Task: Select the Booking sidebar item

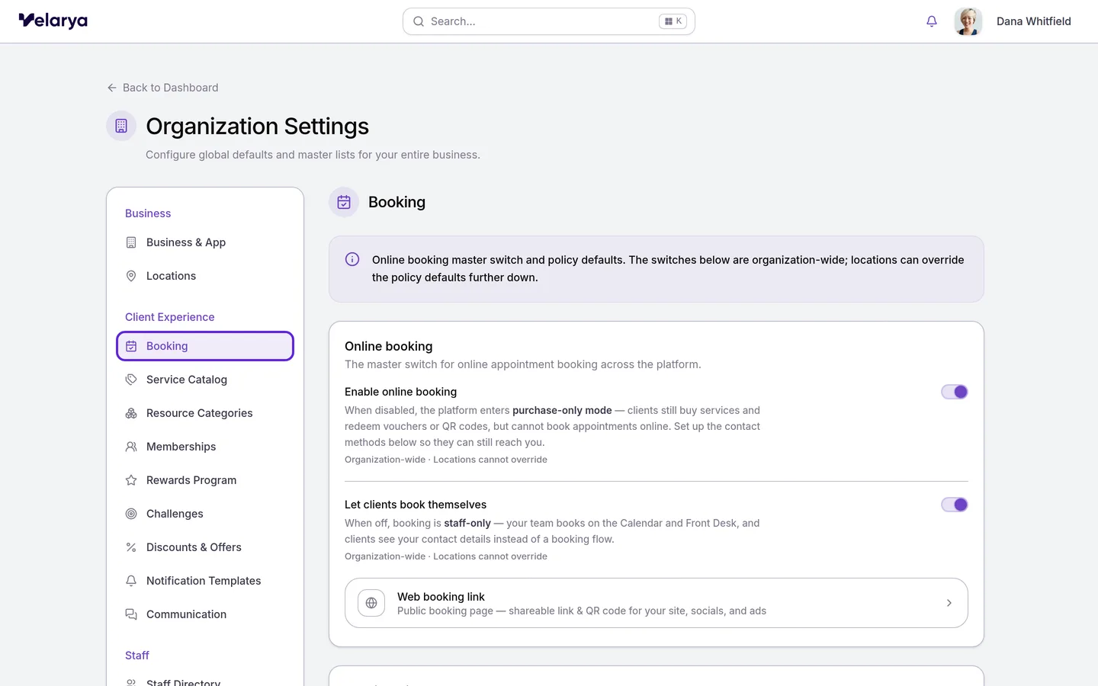Action: 205,346
